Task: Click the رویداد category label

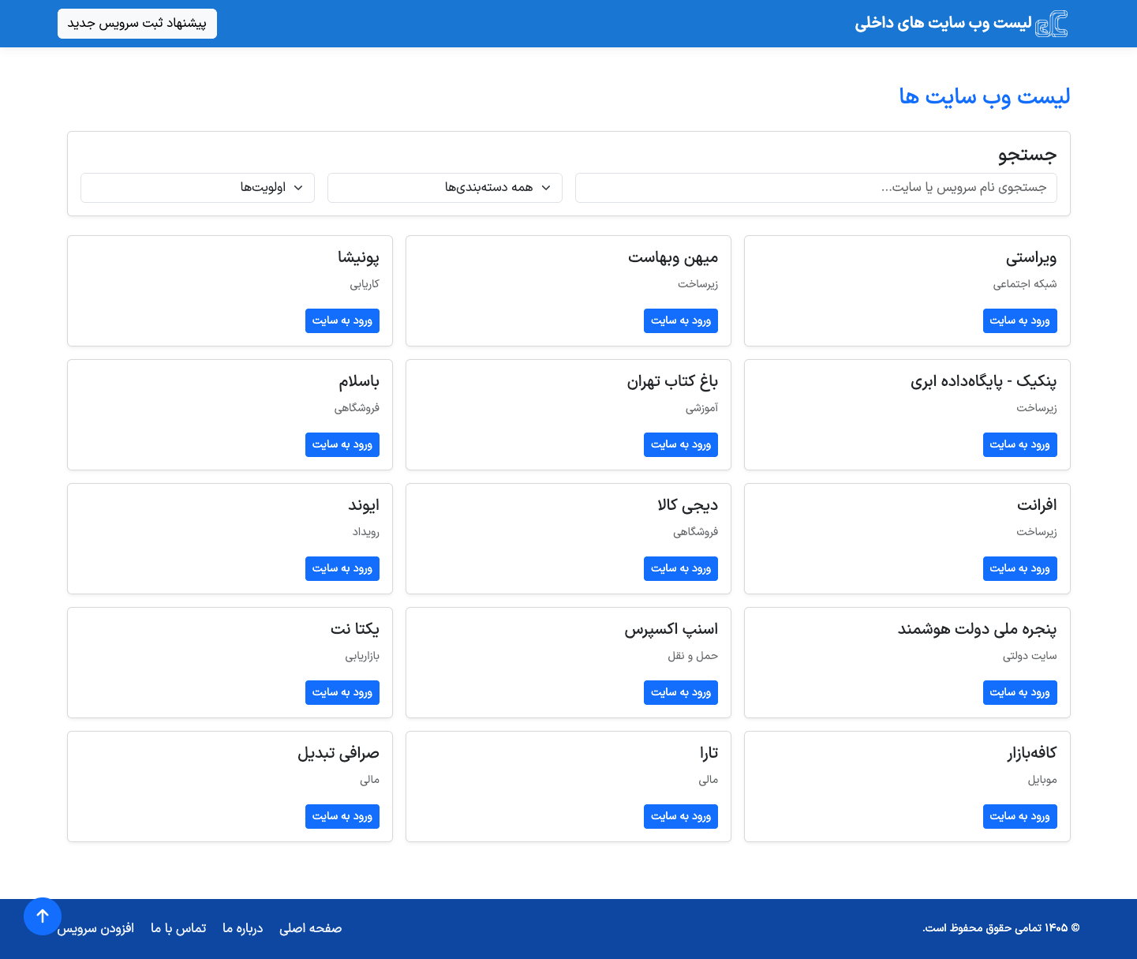Action: click(x=366, y=532)
